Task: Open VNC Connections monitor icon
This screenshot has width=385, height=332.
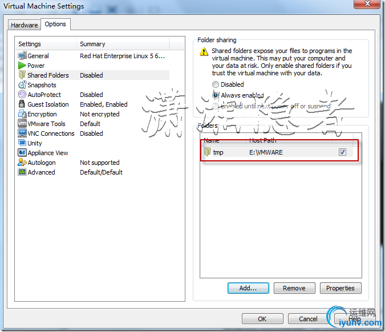Action: [22, 133]
